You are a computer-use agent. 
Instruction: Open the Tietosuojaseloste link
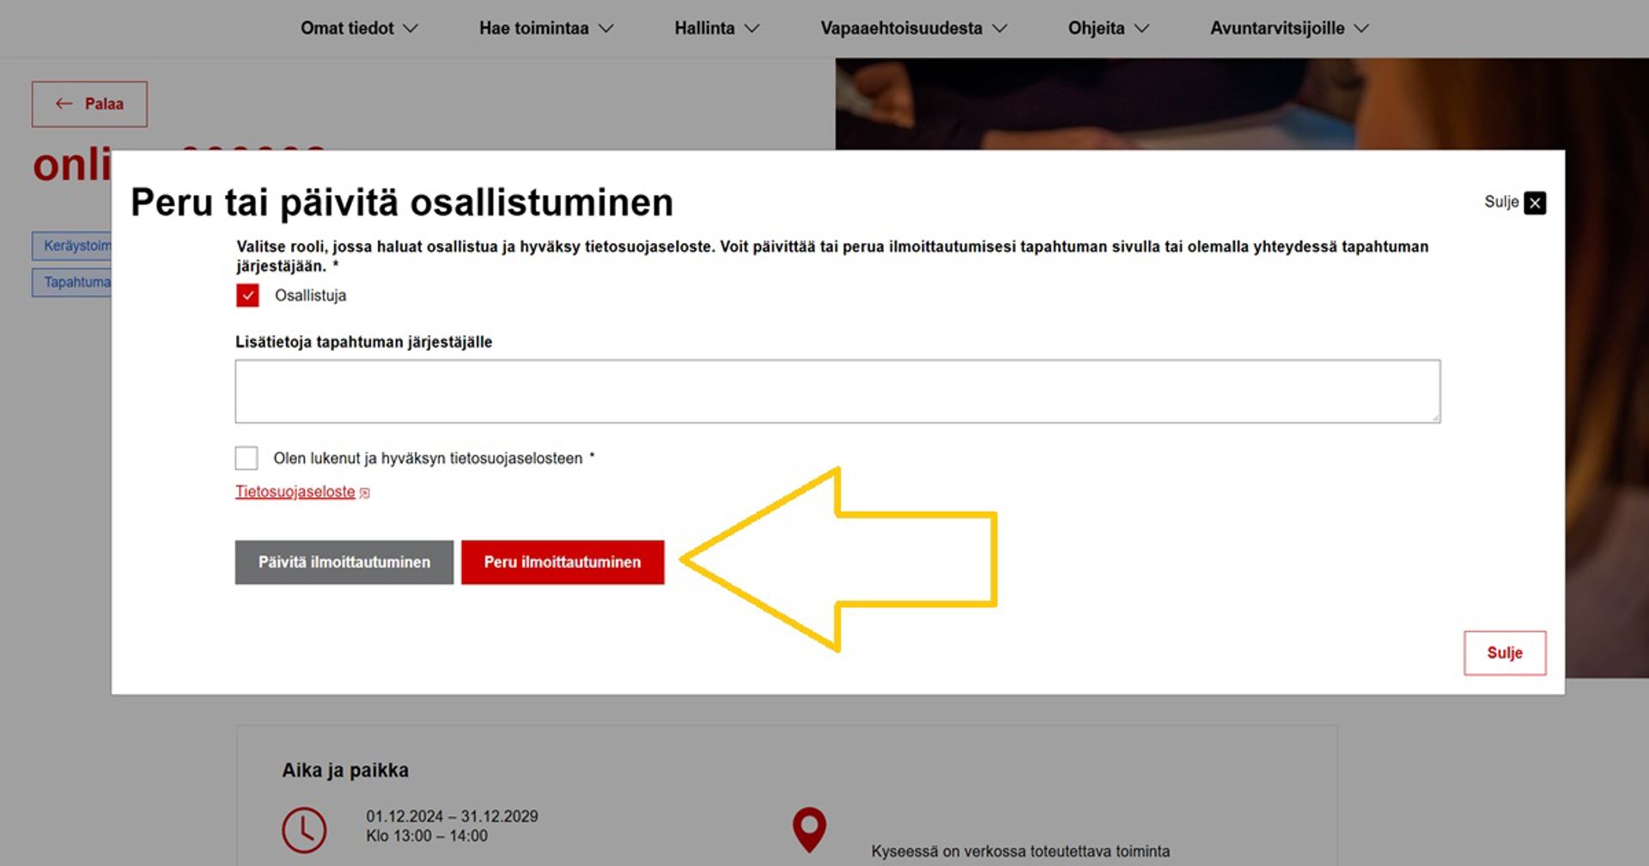(295, 491)
